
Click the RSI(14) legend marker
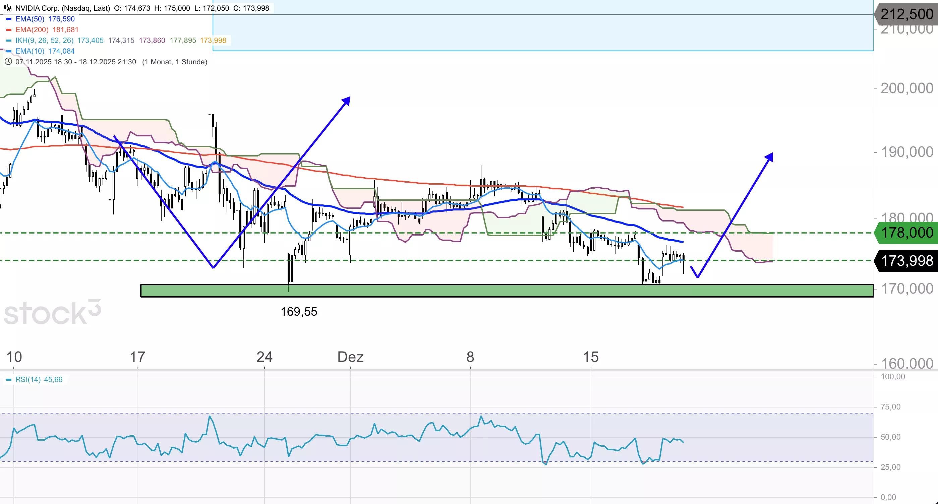pos(9,380)
